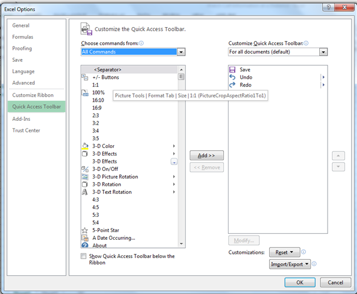Select the A Date Occurring icon
357x294 pixels.
point(85,238)
